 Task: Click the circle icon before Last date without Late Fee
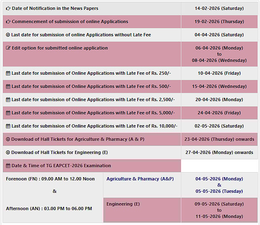click(8, 35)
